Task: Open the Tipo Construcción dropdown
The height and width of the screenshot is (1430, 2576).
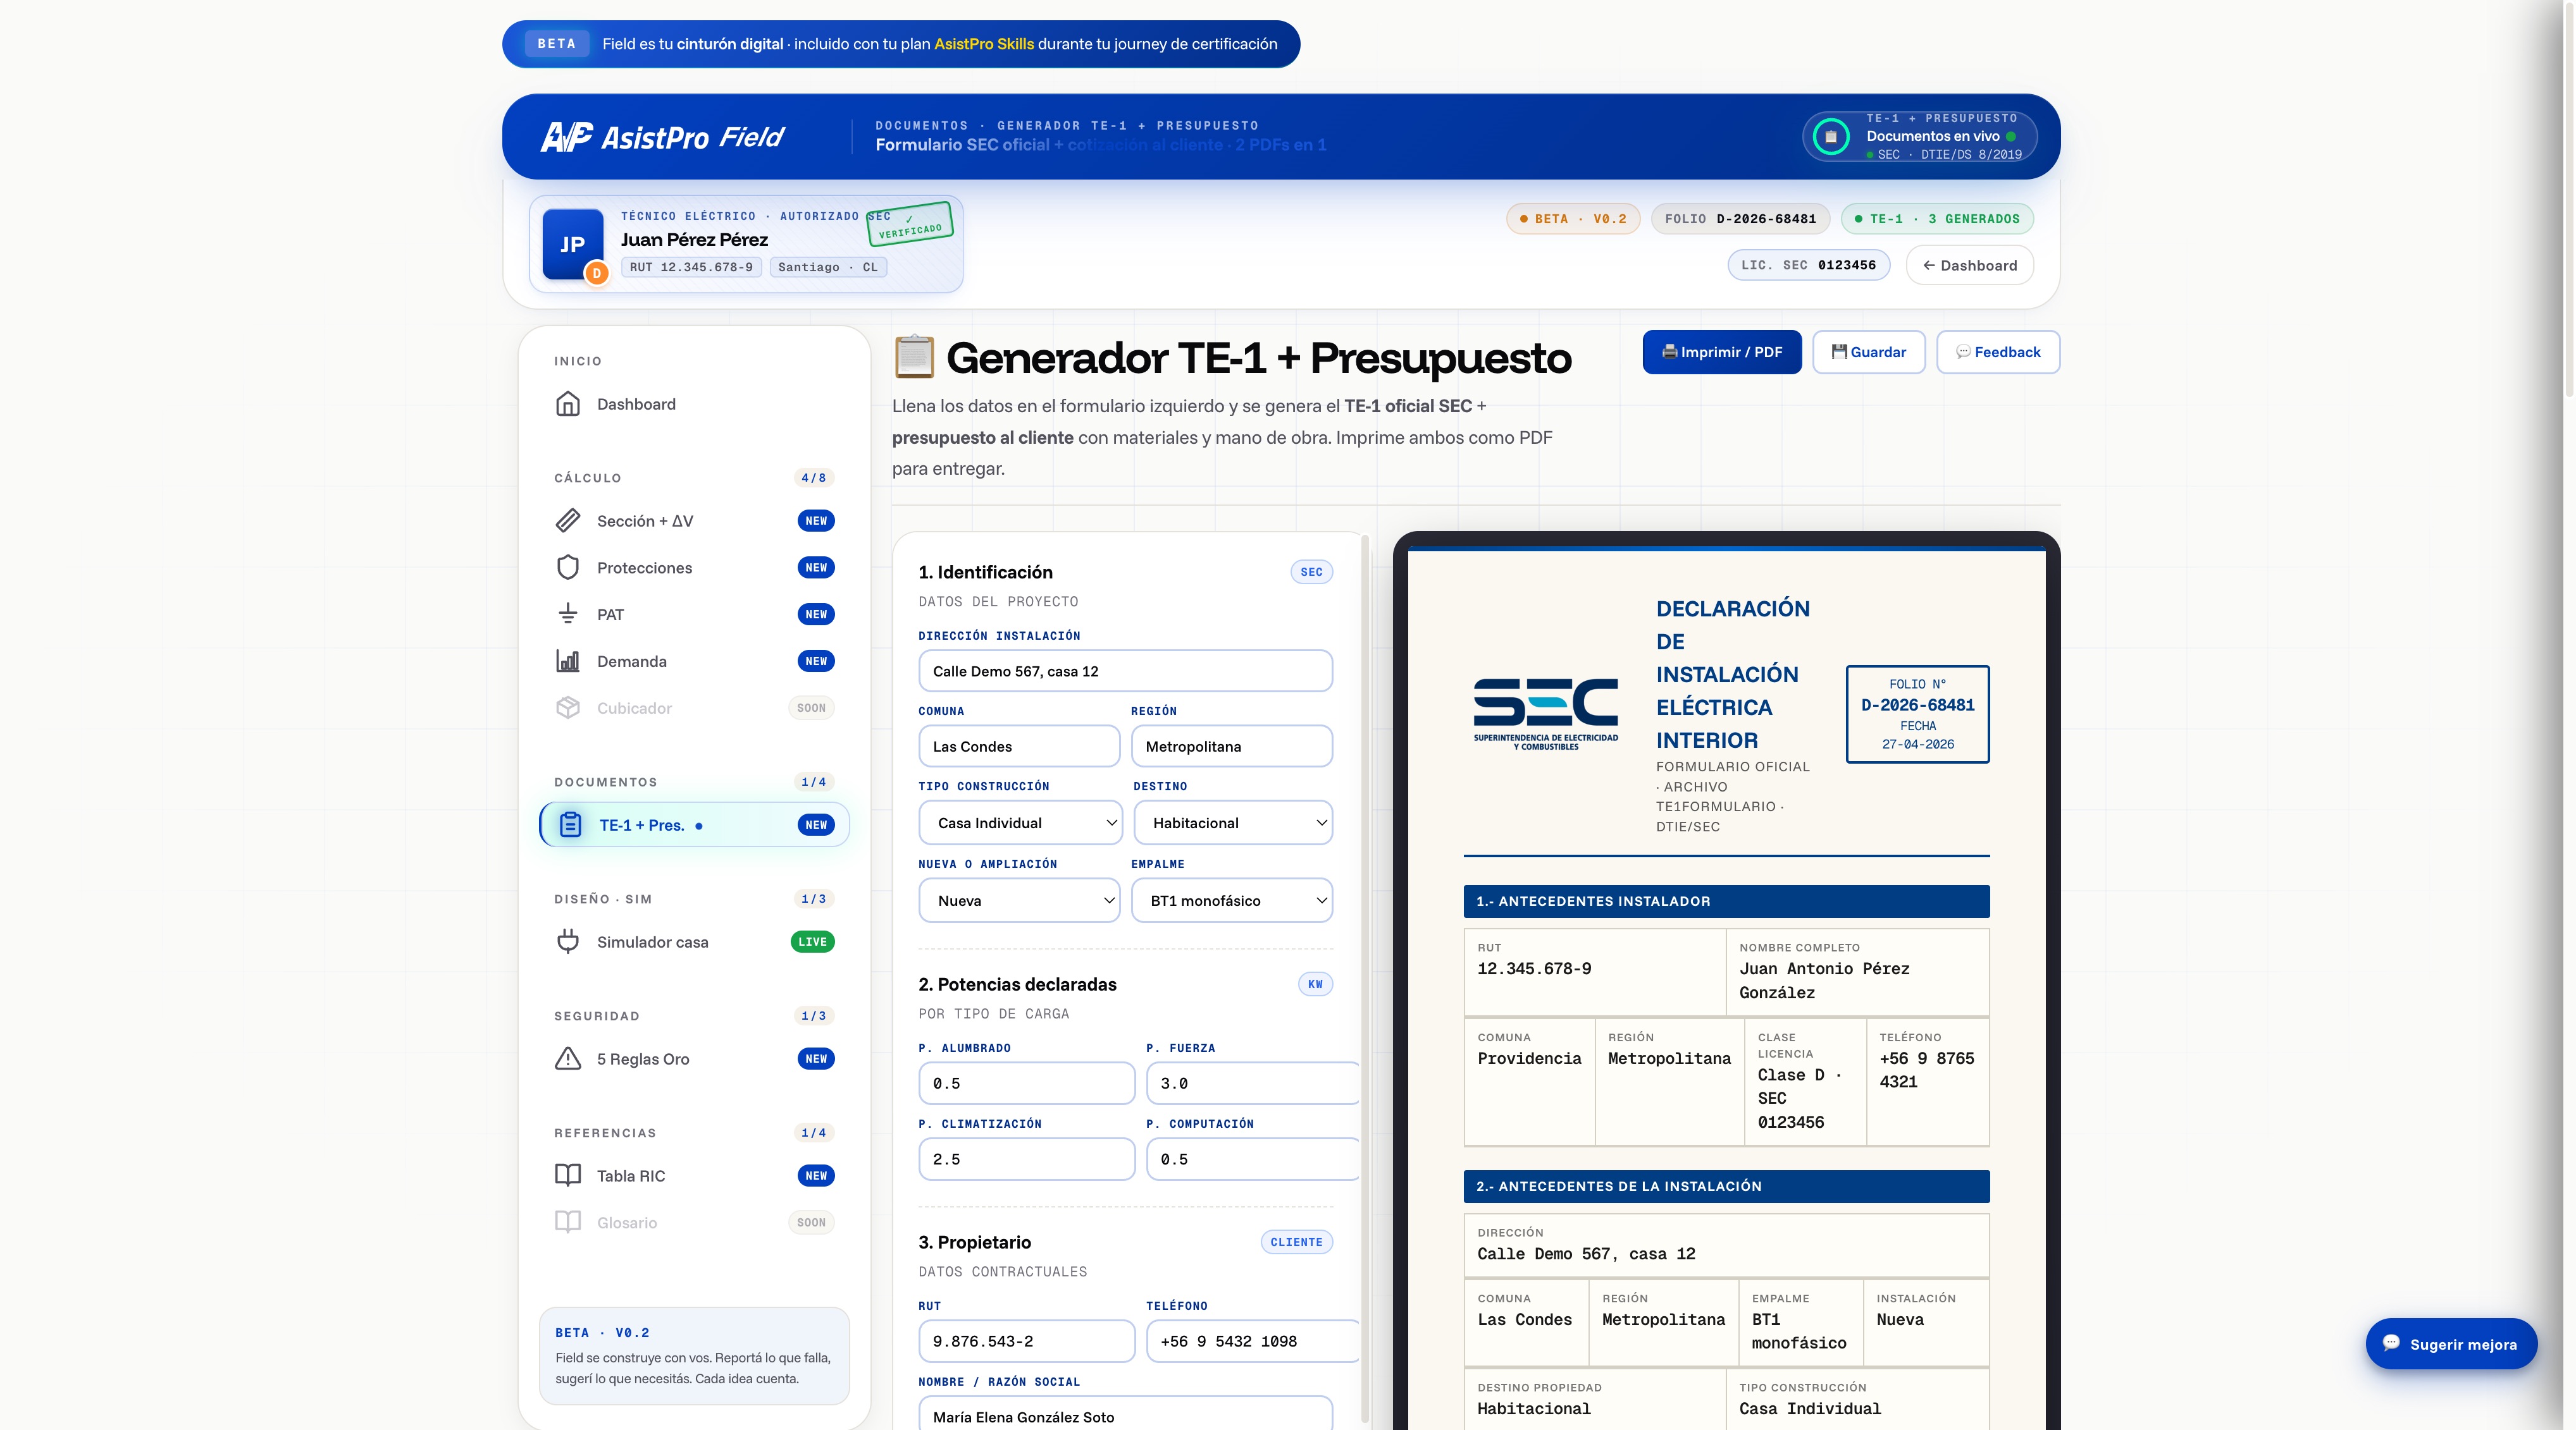Action: (1020, 822)
